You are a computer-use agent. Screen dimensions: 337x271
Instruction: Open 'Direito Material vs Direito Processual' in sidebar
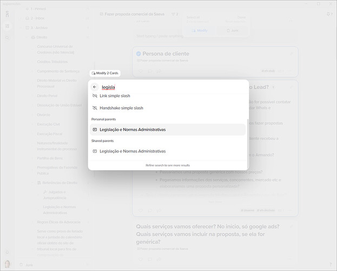57,83
